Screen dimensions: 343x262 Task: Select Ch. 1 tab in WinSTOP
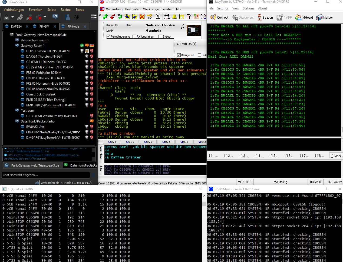[112, 142]
